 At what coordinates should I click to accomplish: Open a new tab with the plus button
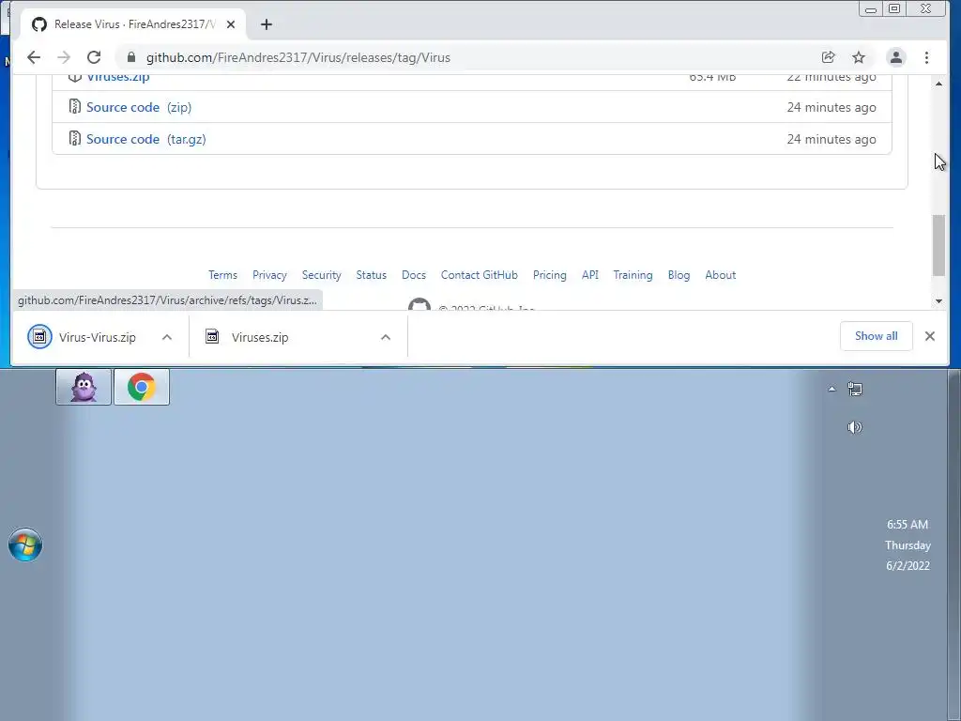pyautogui.click(x=266, y=24)
